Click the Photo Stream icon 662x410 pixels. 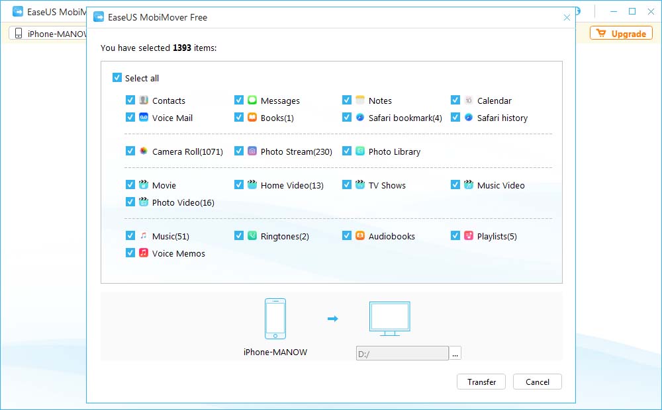[x=252, y=151]
